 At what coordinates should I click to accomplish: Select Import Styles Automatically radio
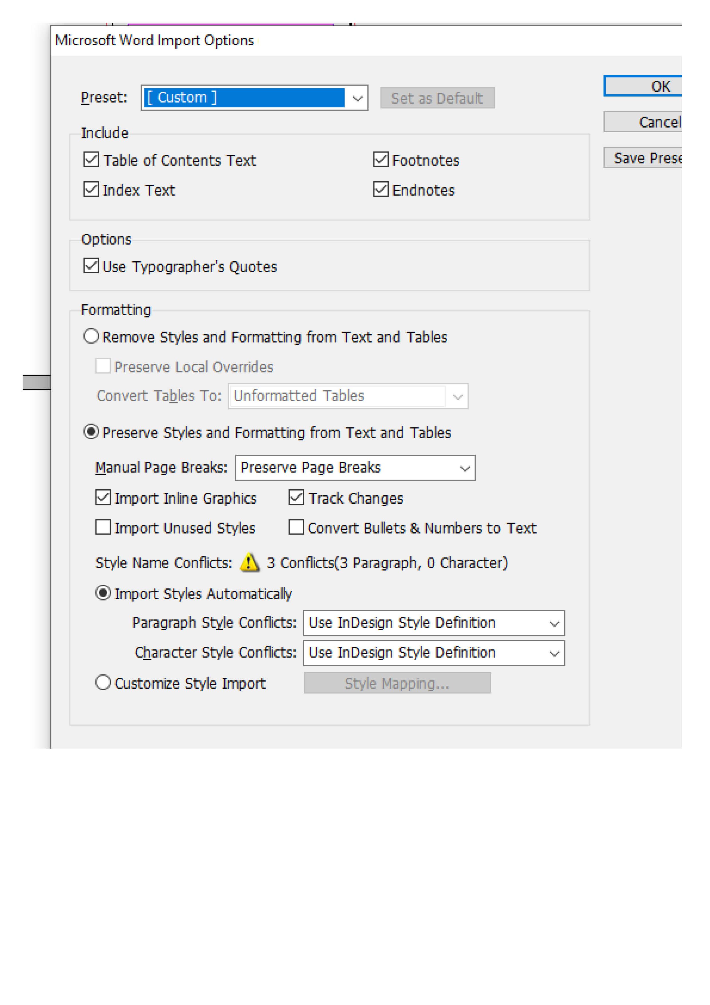[x=103, y=593]
